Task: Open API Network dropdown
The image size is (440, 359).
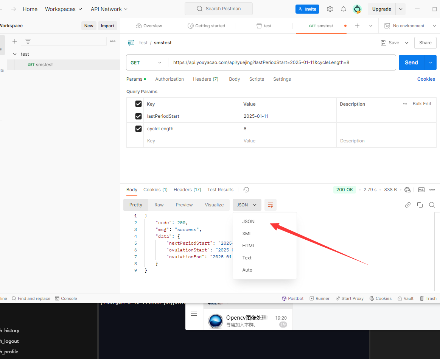Action: (109, 9)
